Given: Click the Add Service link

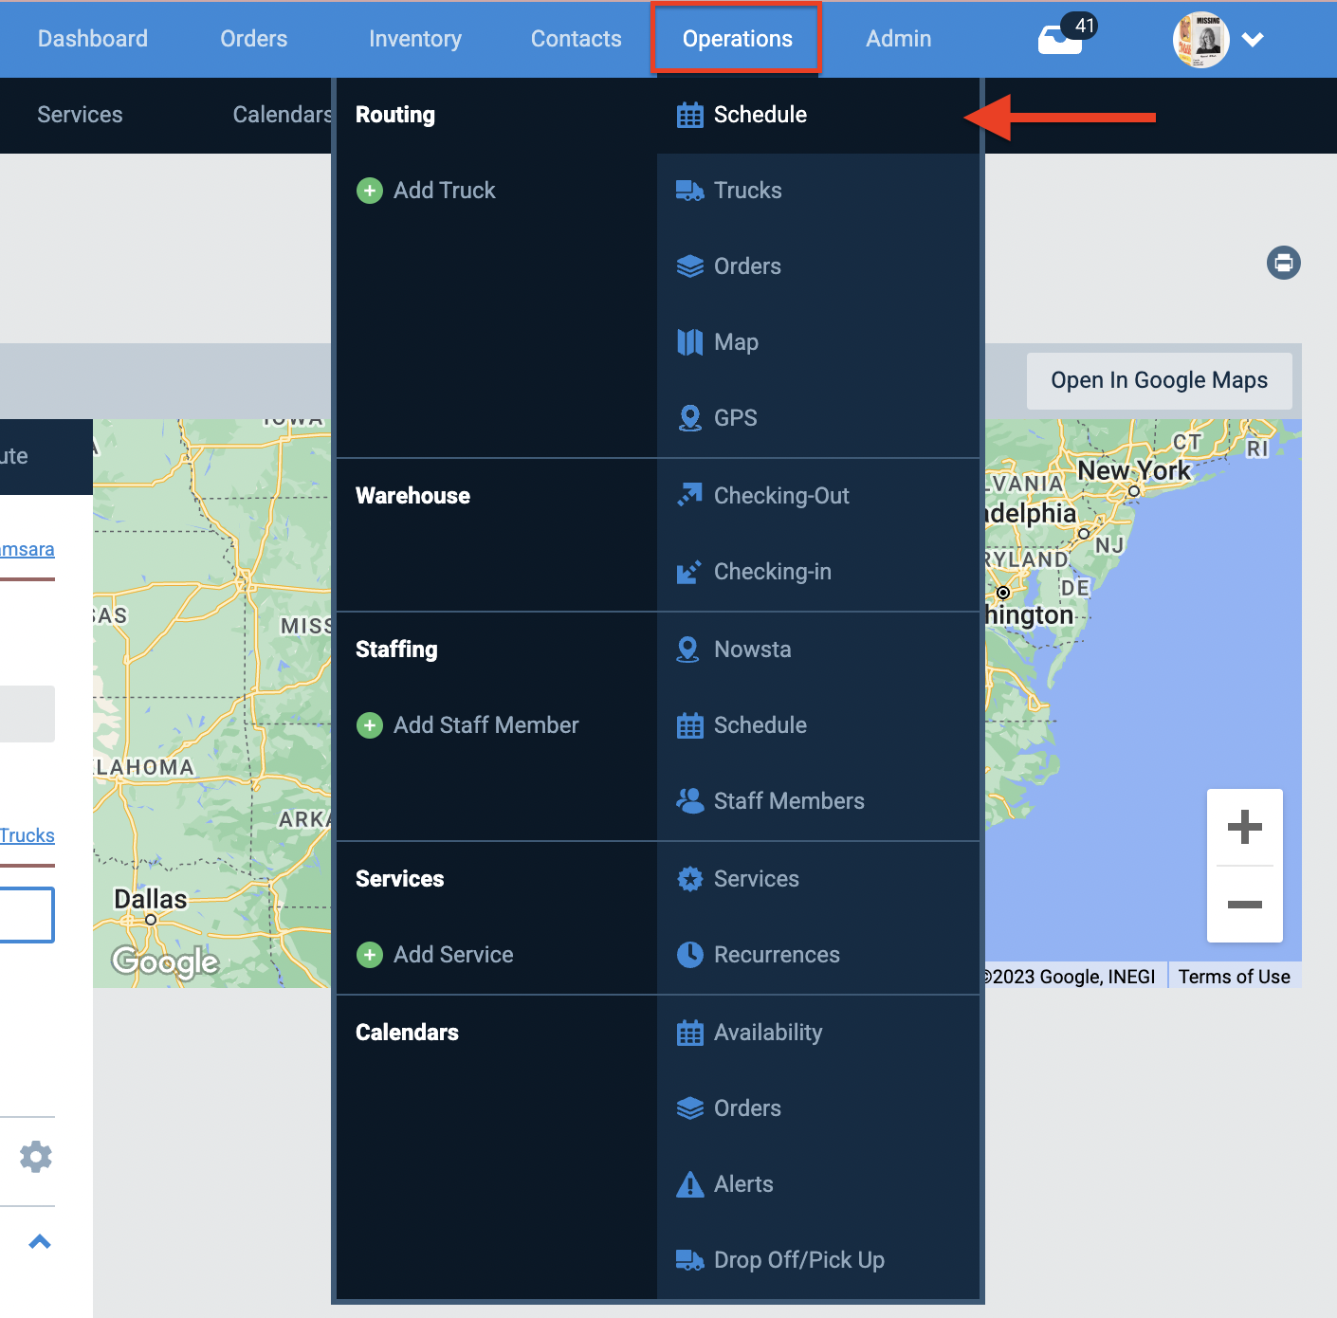Looking at the screenshot, I should click(x=454, y=955).
